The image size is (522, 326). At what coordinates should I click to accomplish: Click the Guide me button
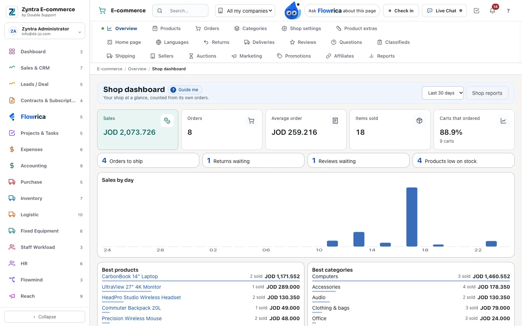185,90
